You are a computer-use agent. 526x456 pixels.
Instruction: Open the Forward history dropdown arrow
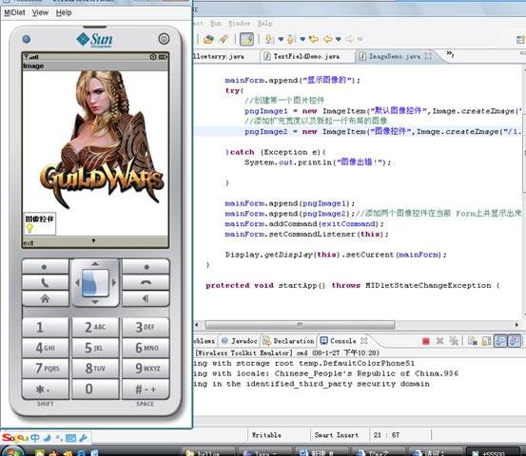point(360,39)
